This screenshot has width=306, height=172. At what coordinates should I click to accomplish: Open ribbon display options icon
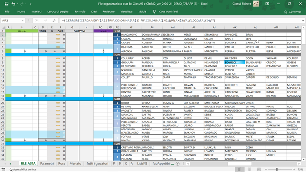coord(267,4)
